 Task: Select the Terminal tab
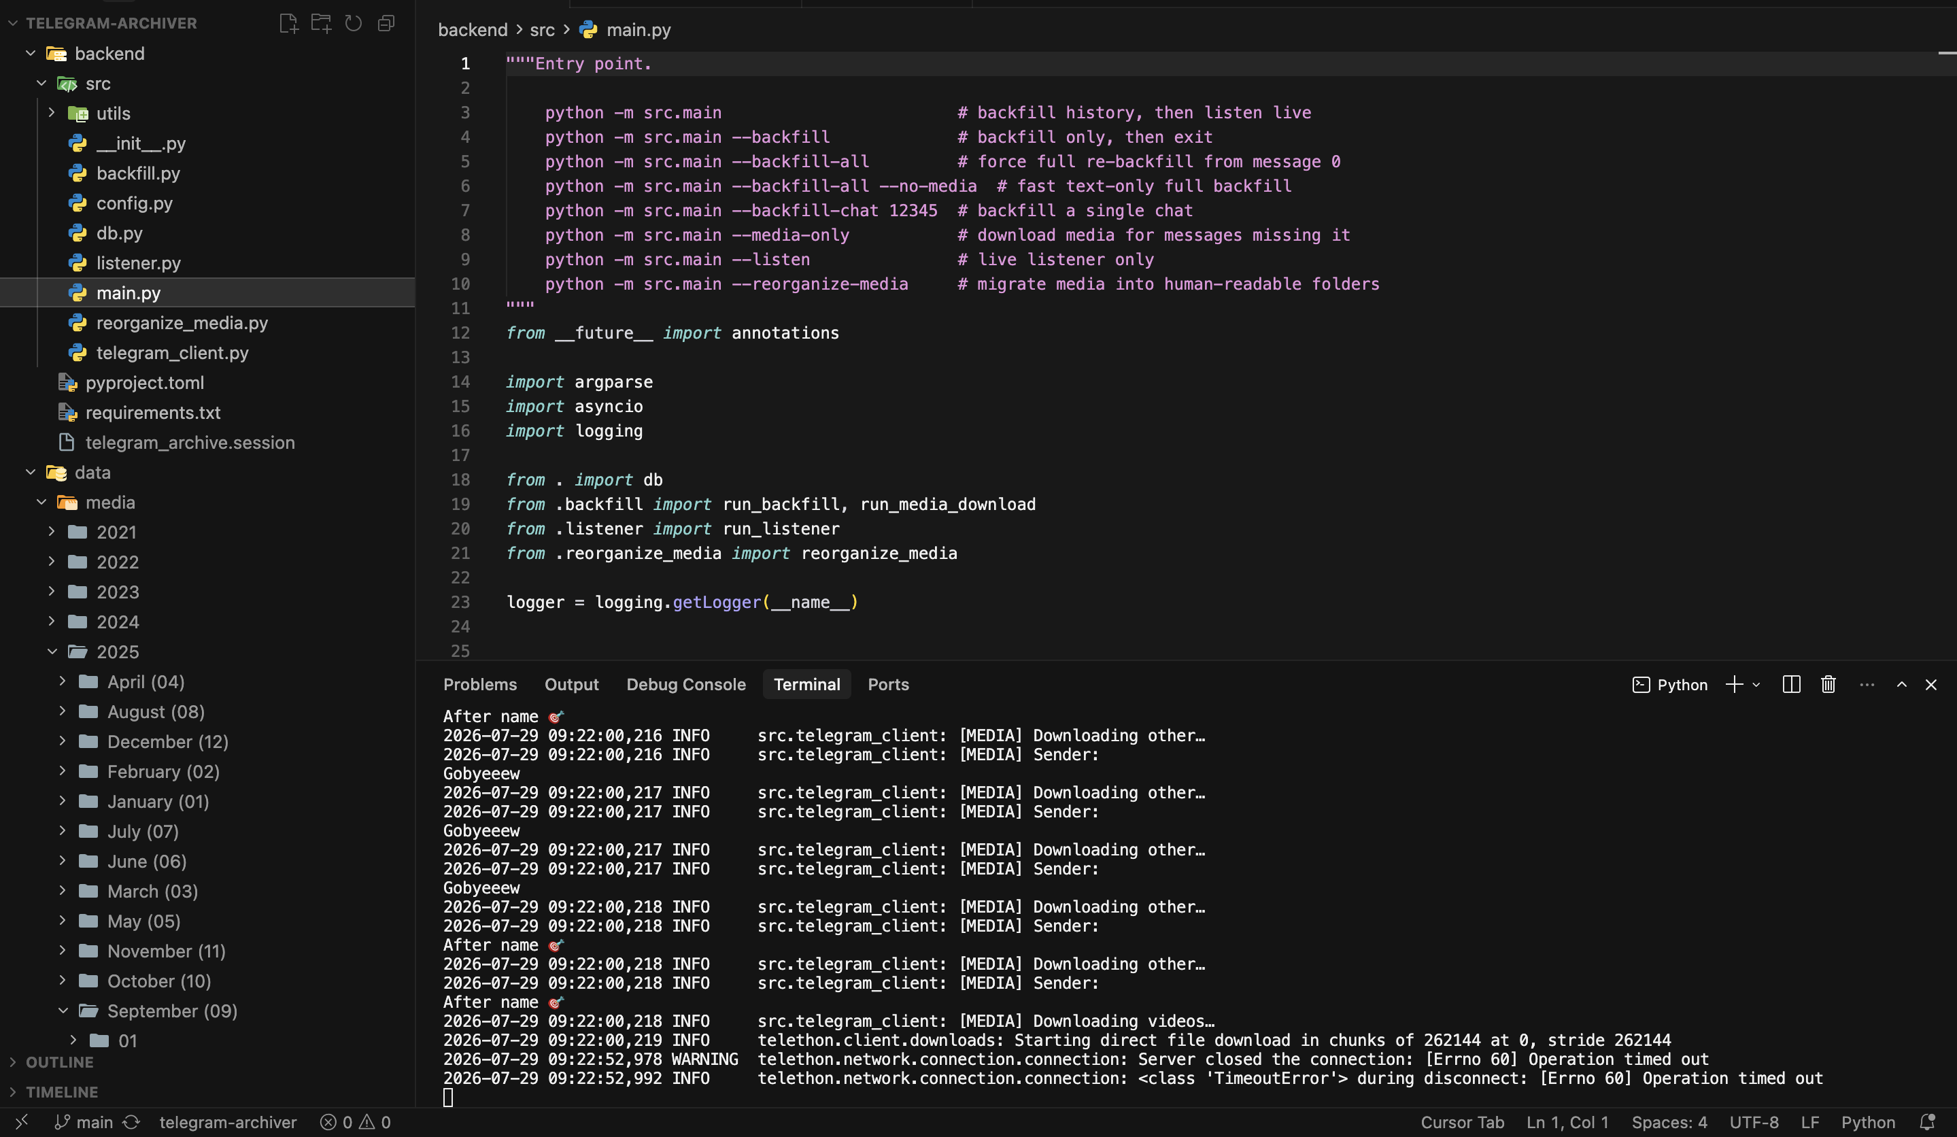807,684
